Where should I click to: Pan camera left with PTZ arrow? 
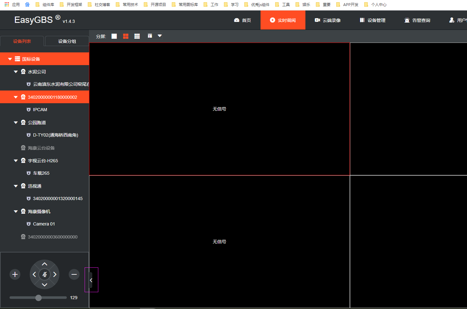(x=34, y=274)
